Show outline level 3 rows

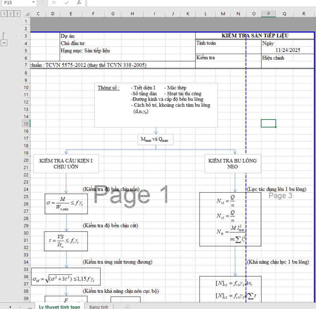(17, 14)
